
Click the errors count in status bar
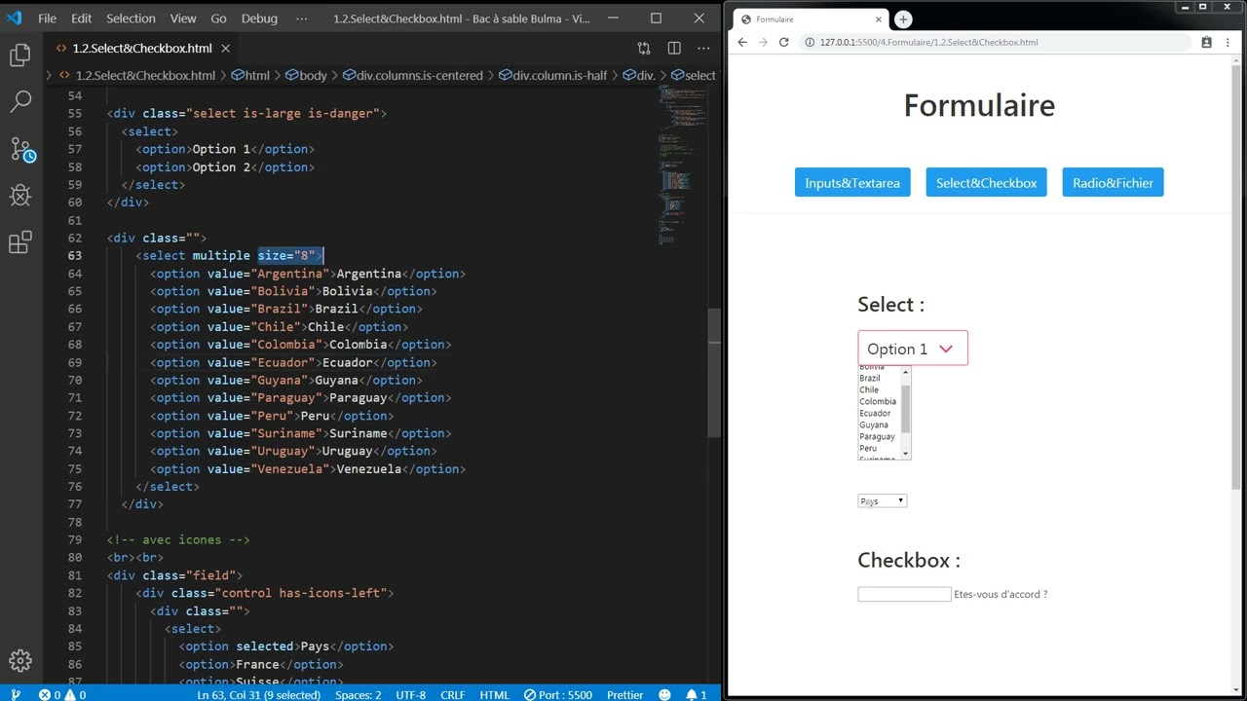[52, 694]
